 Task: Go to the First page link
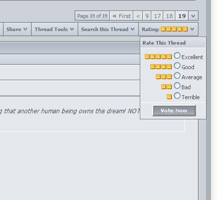pos(121,16)
